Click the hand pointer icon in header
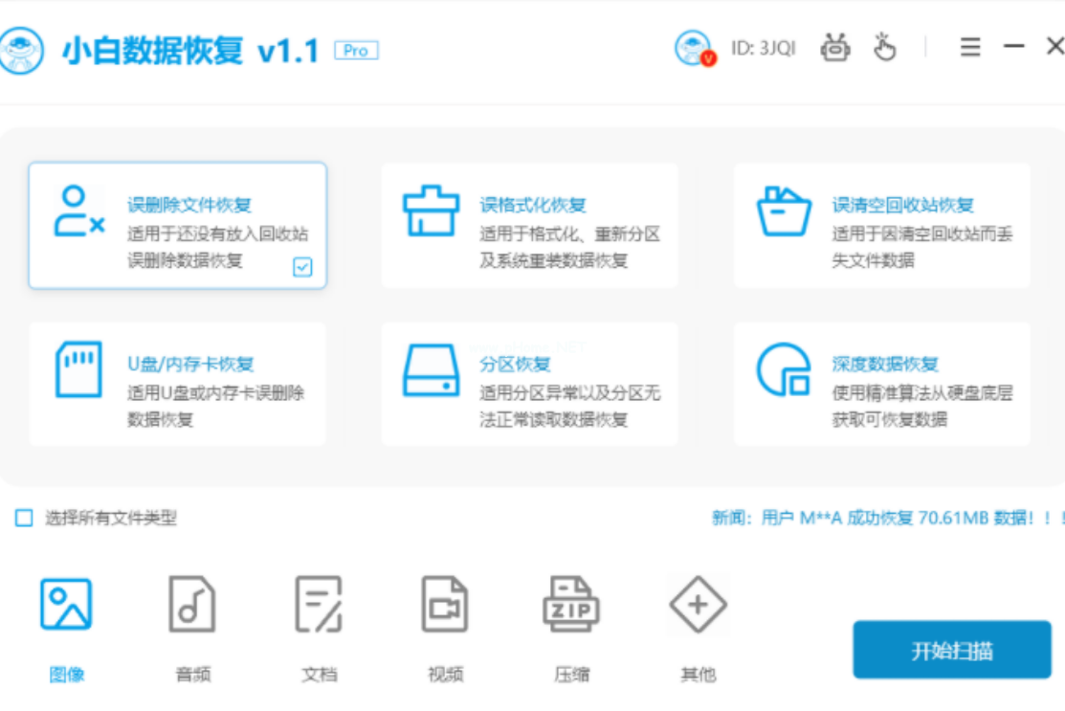The image size is (1065, 711). (883, 48)
